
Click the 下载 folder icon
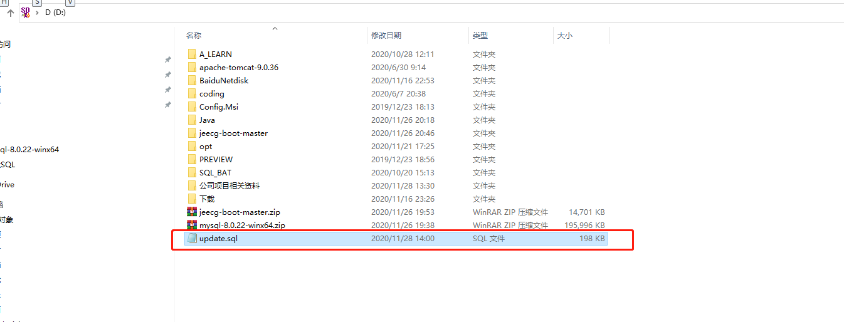coord(192,199)
